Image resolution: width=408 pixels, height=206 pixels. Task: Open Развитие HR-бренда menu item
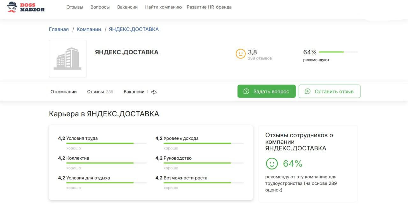[209, 7]
